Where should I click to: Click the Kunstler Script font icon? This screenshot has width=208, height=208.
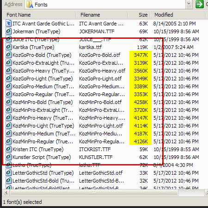point(9,157)
